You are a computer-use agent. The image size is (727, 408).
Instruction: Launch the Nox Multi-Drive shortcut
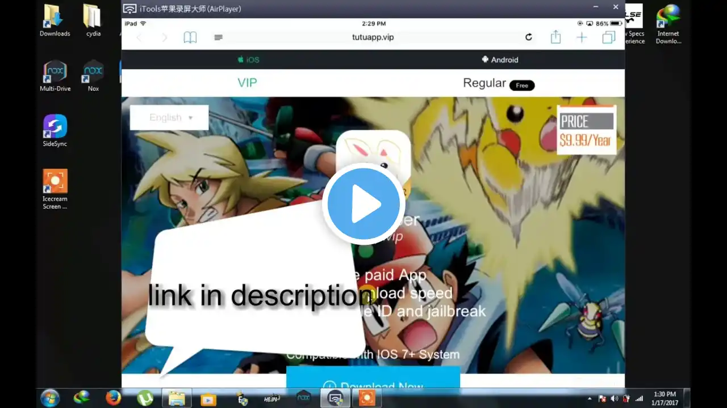coord(55,76)
